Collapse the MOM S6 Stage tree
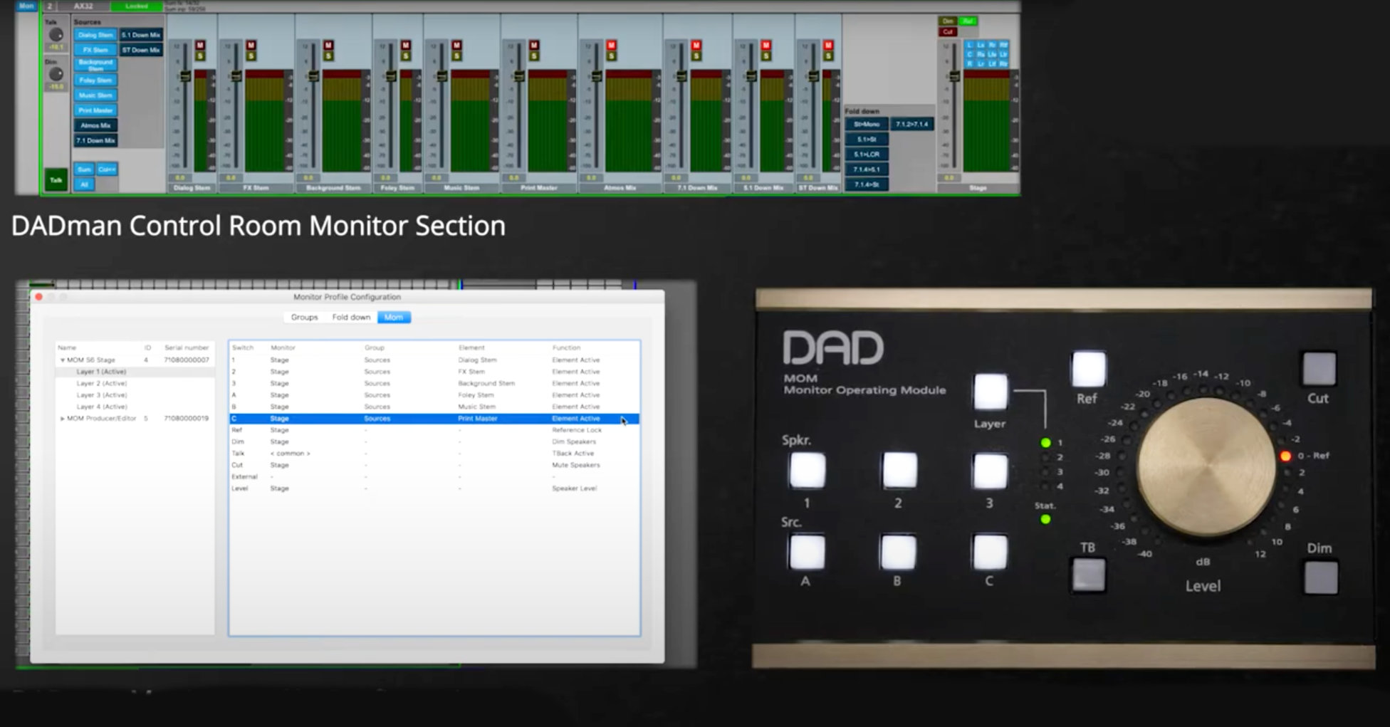 coord(61,359)
